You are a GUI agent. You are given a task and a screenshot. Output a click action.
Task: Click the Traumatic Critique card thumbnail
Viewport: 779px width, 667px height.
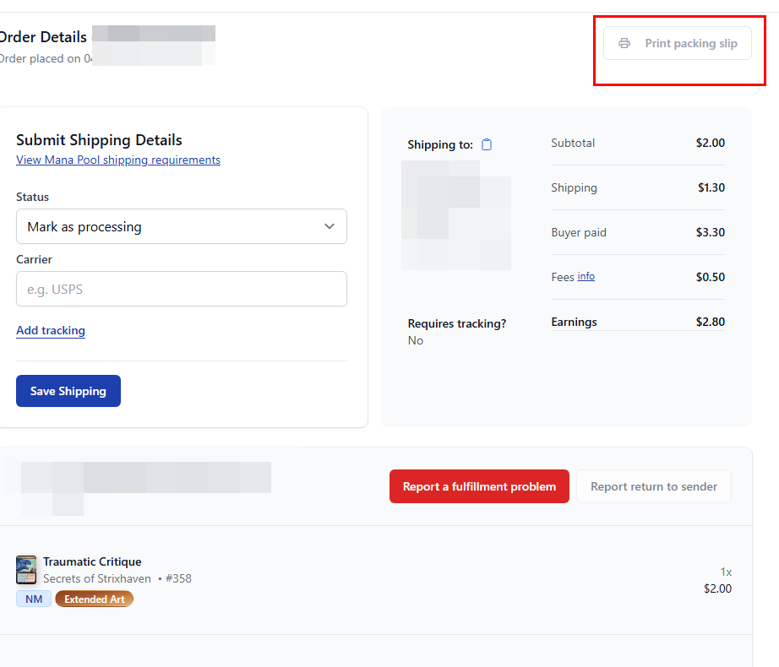[x=26, y=570]
